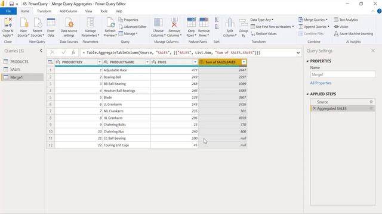Close the Query Settings pane
Viewport: 382px width, 214px height.
[372, 51]
